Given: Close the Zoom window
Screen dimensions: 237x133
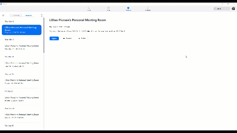Looking at the screenshot, I should pyautogui.click(x=234, y=4).
